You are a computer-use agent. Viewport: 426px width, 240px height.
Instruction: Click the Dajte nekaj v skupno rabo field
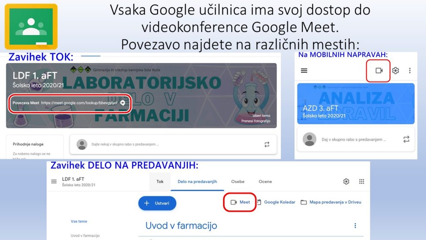(x=173, y=145)
